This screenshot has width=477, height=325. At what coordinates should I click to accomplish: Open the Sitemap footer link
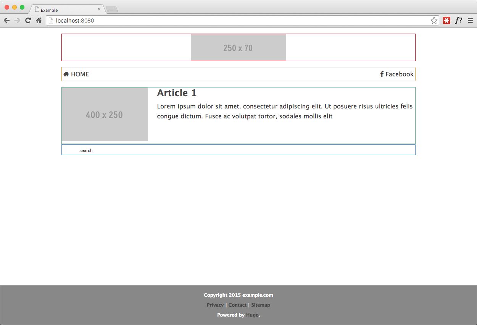261,305
